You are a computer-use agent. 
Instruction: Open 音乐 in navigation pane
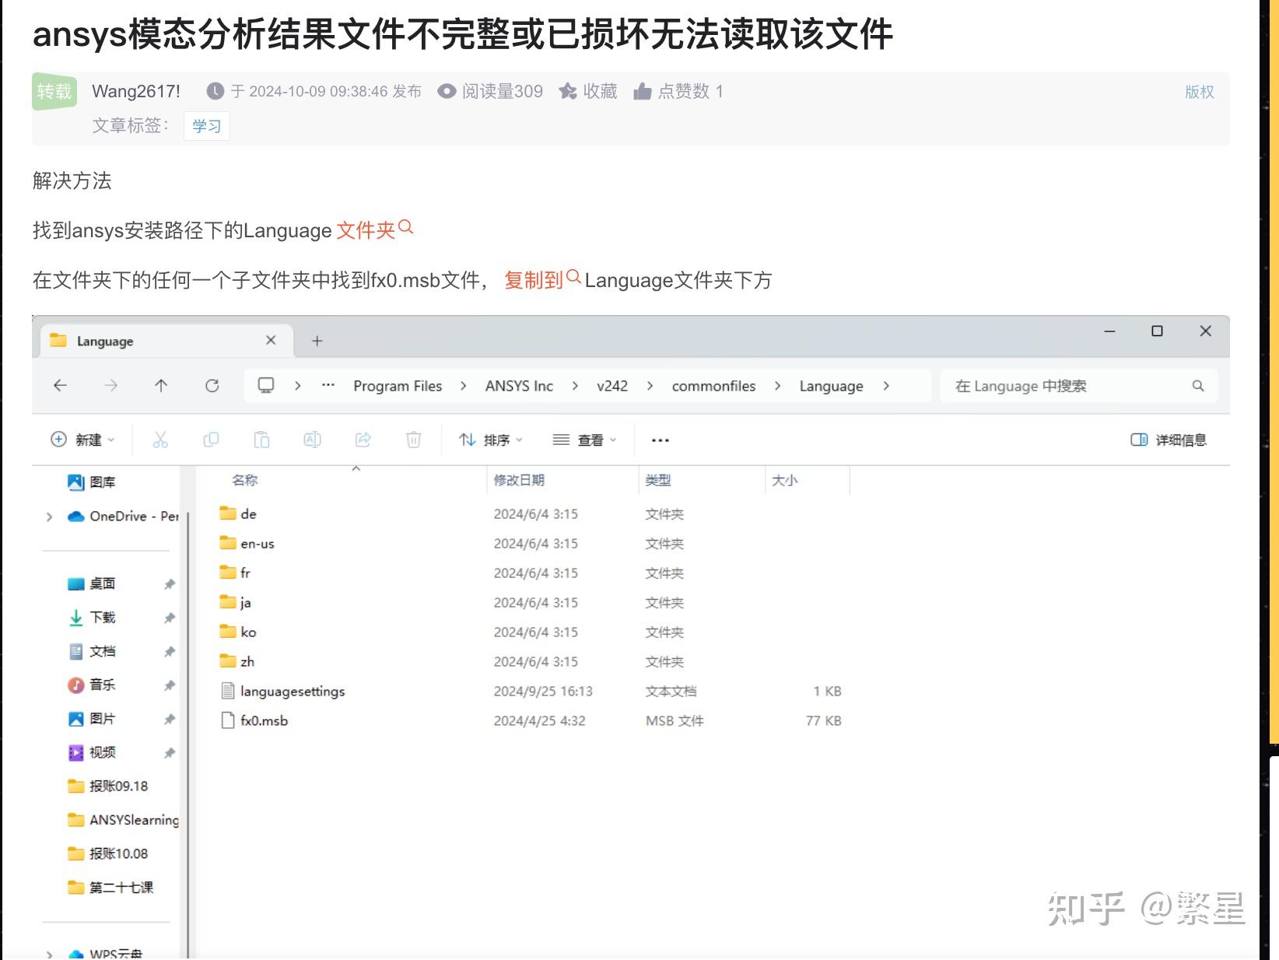tap(92, 685)
